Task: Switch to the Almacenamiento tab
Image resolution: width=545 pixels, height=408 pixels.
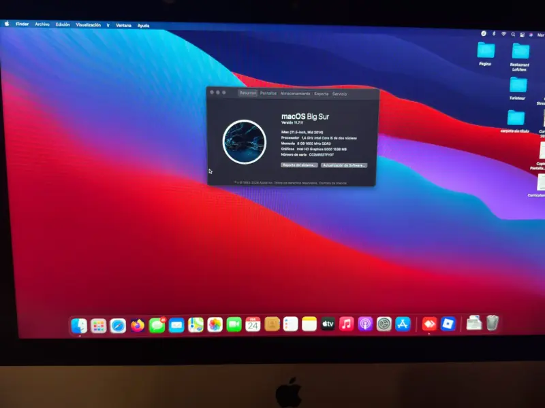Action: (x=295, y=94)
